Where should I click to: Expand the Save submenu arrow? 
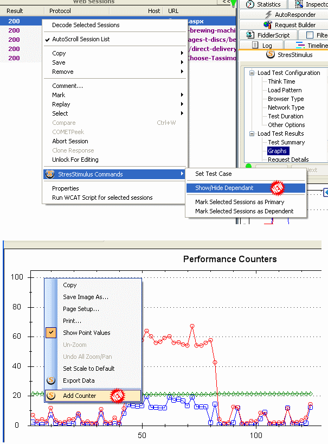pos(182,62)
